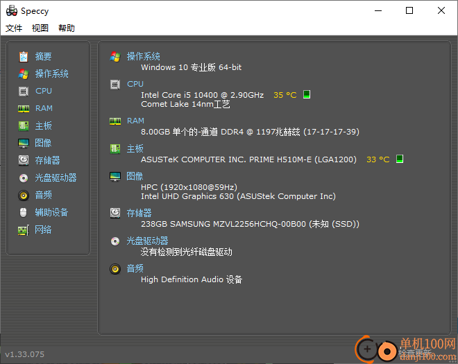The width and height of the screenshot is (458, 364).
Task: Click the CPU chip icon in the sidebar
Action: tap(24, 91)
